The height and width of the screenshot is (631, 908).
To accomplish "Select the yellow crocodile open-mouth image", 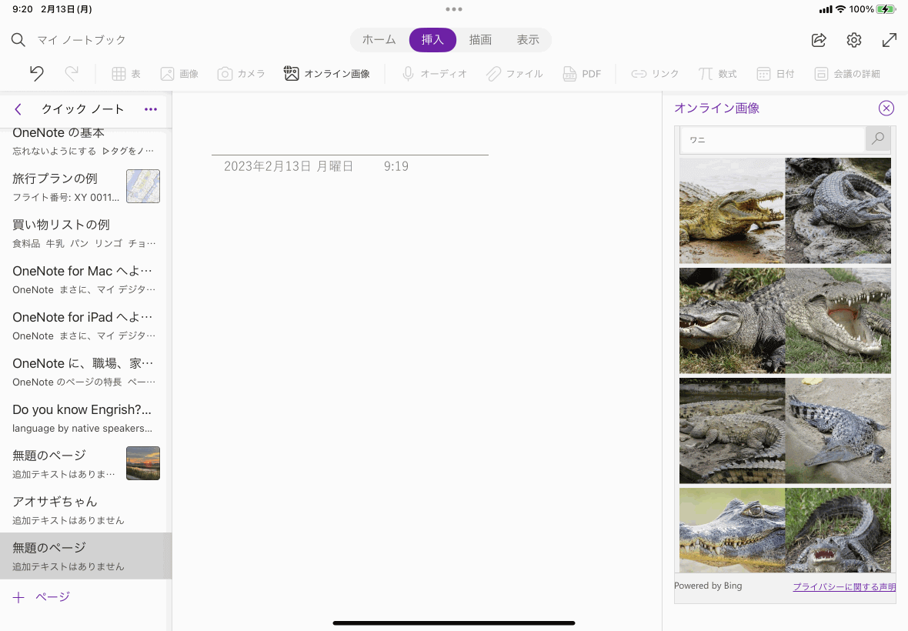I will click(x=732, y=211).
